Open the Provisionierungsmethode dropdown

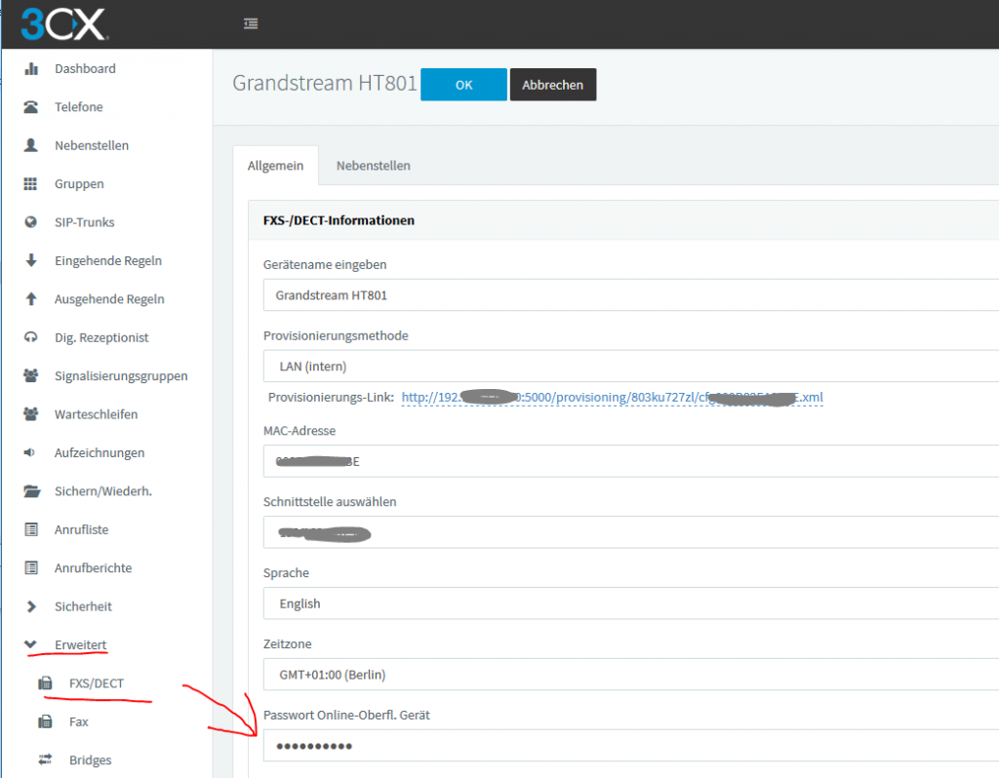[631, 366]
